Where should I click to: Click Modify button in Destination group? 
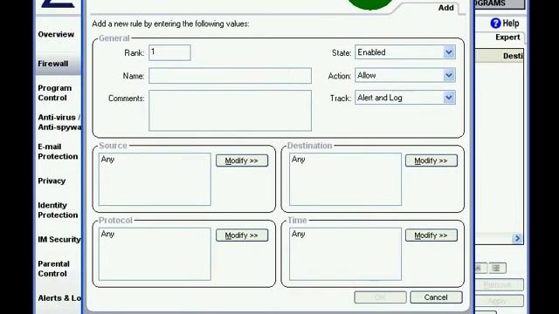(431, 160)
